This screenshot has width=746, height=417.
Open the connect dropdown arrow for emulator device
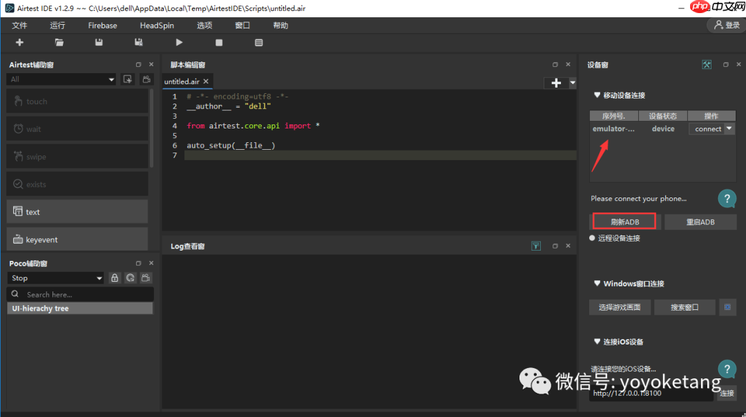point(729,129)
